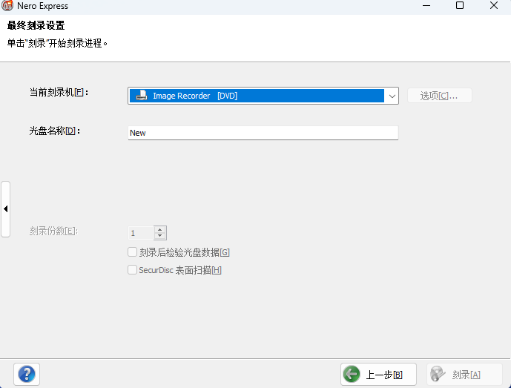
Task: Maximize the Nero Express window
Action: click(x=460, y=6)
